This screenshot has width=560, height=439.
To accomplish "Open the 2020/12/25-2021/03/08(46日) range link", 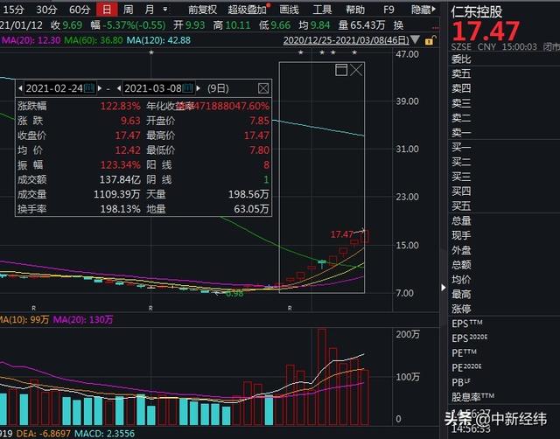I will tap(346, 40).
